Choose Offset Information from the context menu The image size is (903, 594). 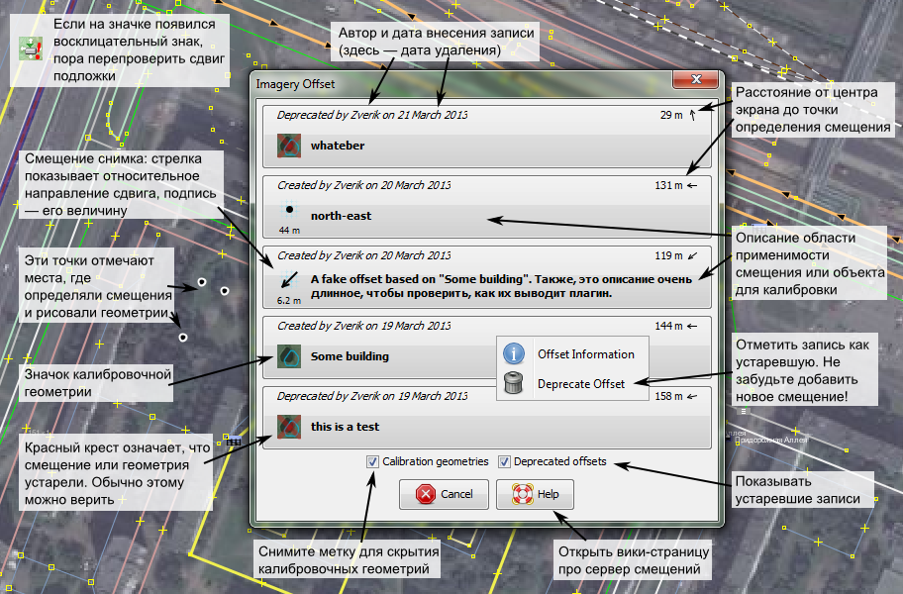tap(585, 353)
